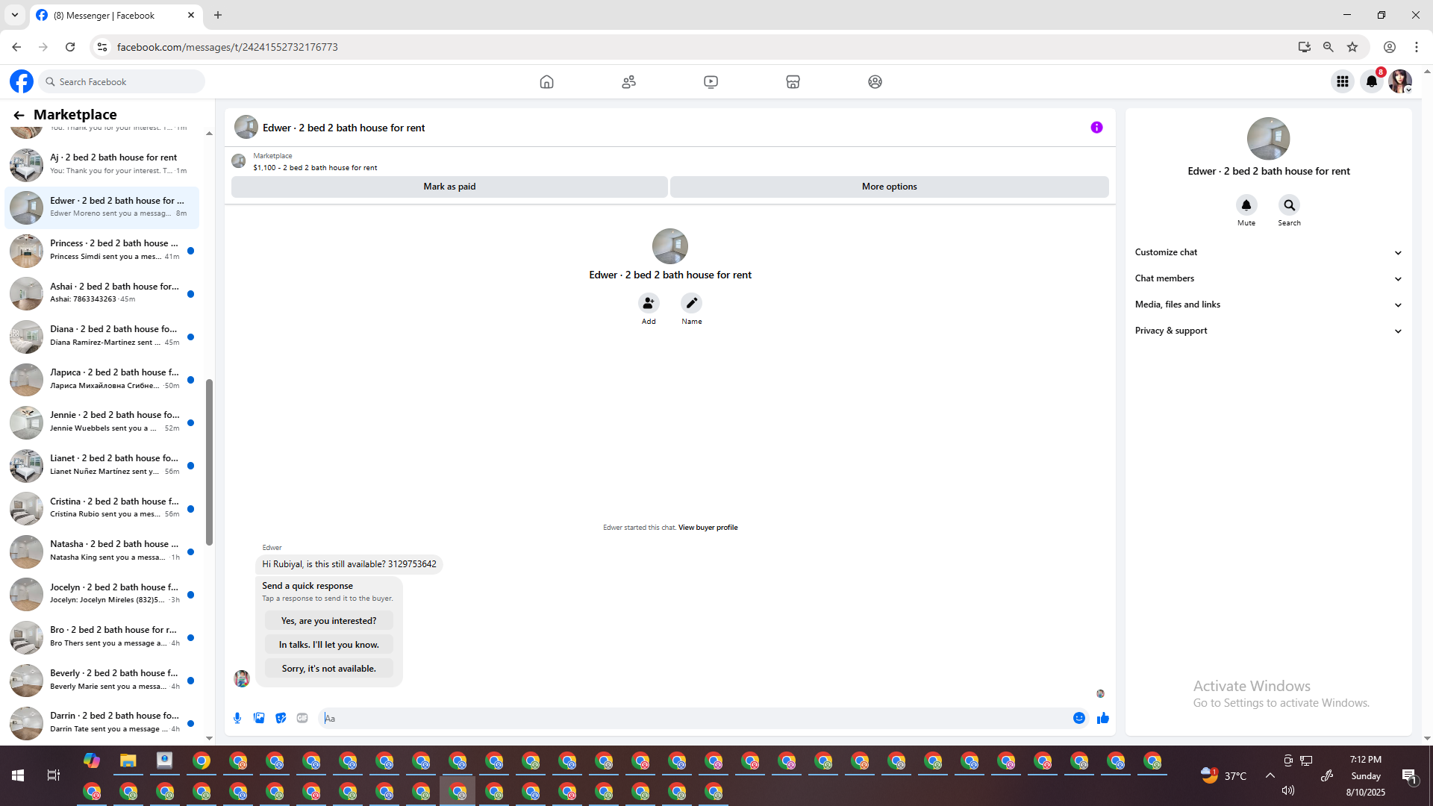The image size is (1433, 806).
Task: Click the Mark as paid button
Action: (449, 187)
